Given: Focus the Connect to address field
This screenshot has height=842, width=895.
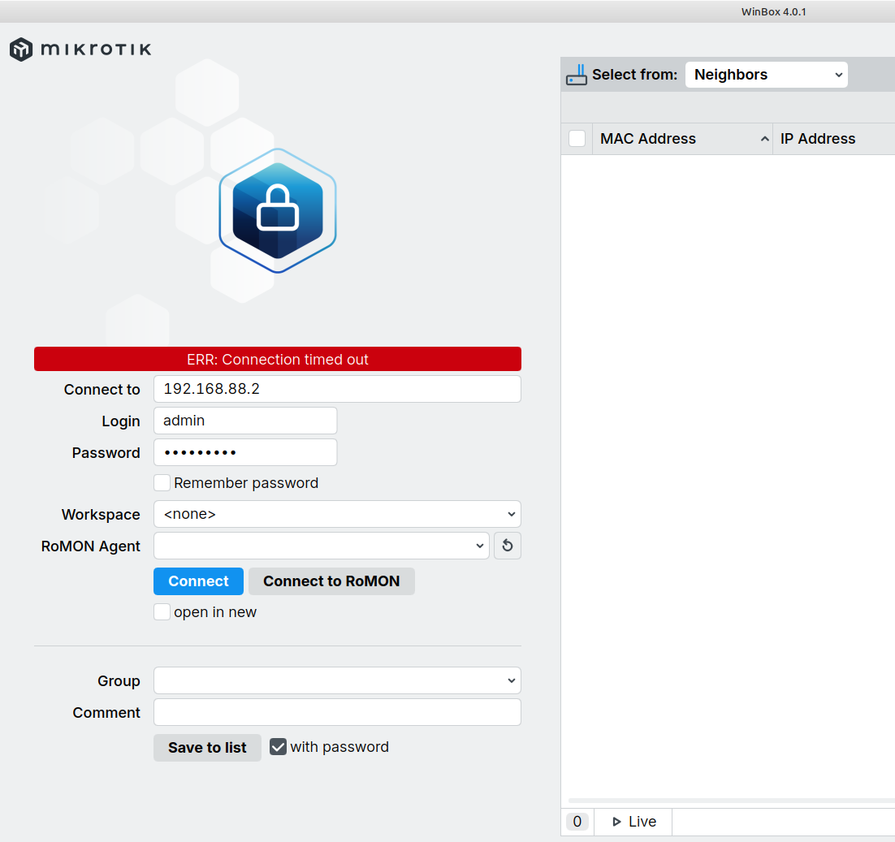Looking at the screenshot, I should click(x=337, y=388).
